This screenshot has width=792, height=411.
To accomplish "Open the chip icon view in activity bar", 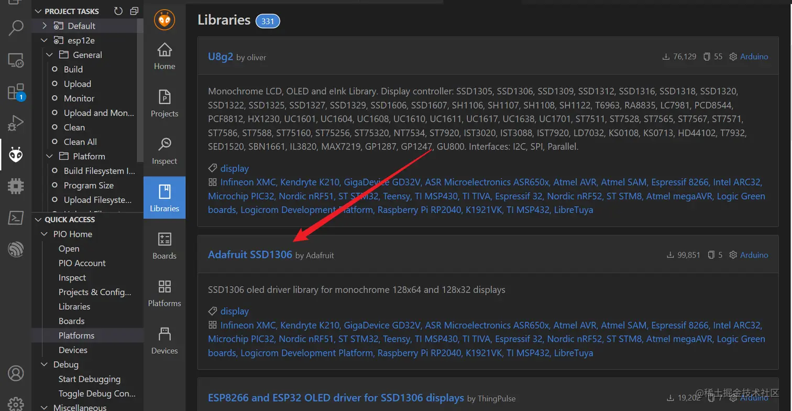I will tap(16, 186).
